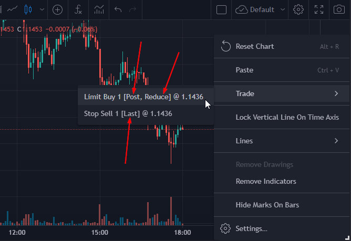Take a chart snapshot with camera icon
The image size is (351, 241).
tap(339, 9)
